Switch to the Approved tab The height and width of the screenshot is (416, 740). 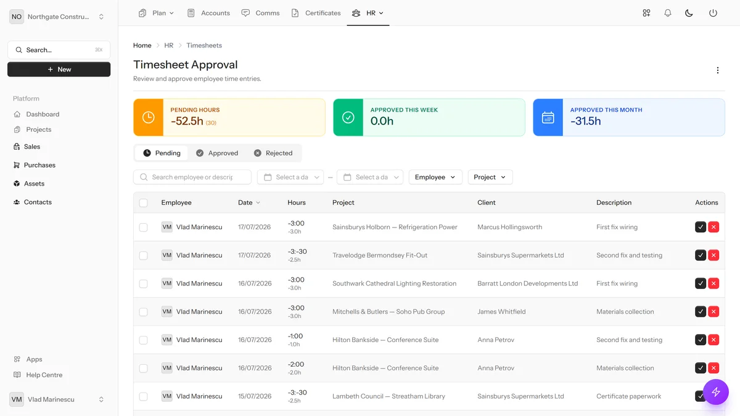pos(217,153)
